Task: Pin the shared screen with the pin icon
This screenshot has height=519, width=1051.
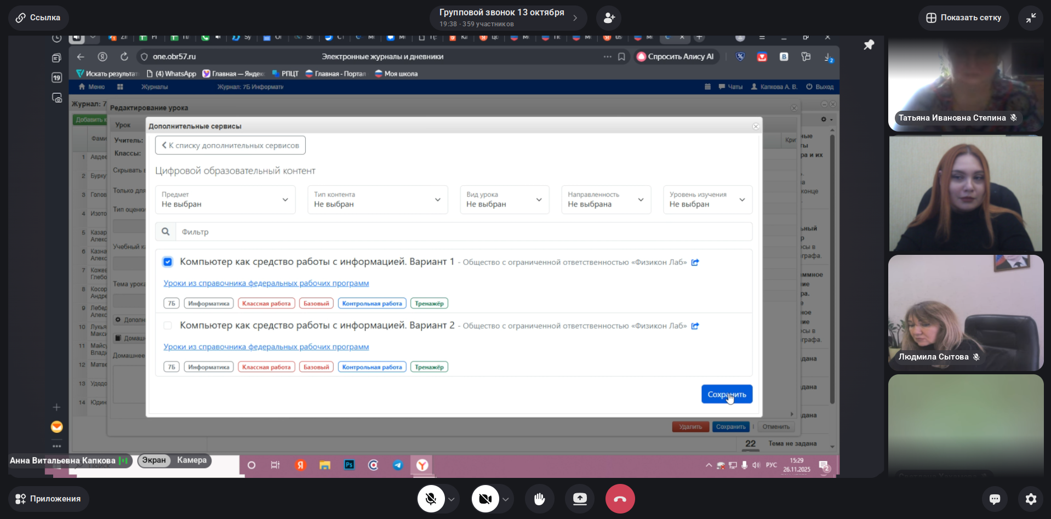Action: click(869, 45)
